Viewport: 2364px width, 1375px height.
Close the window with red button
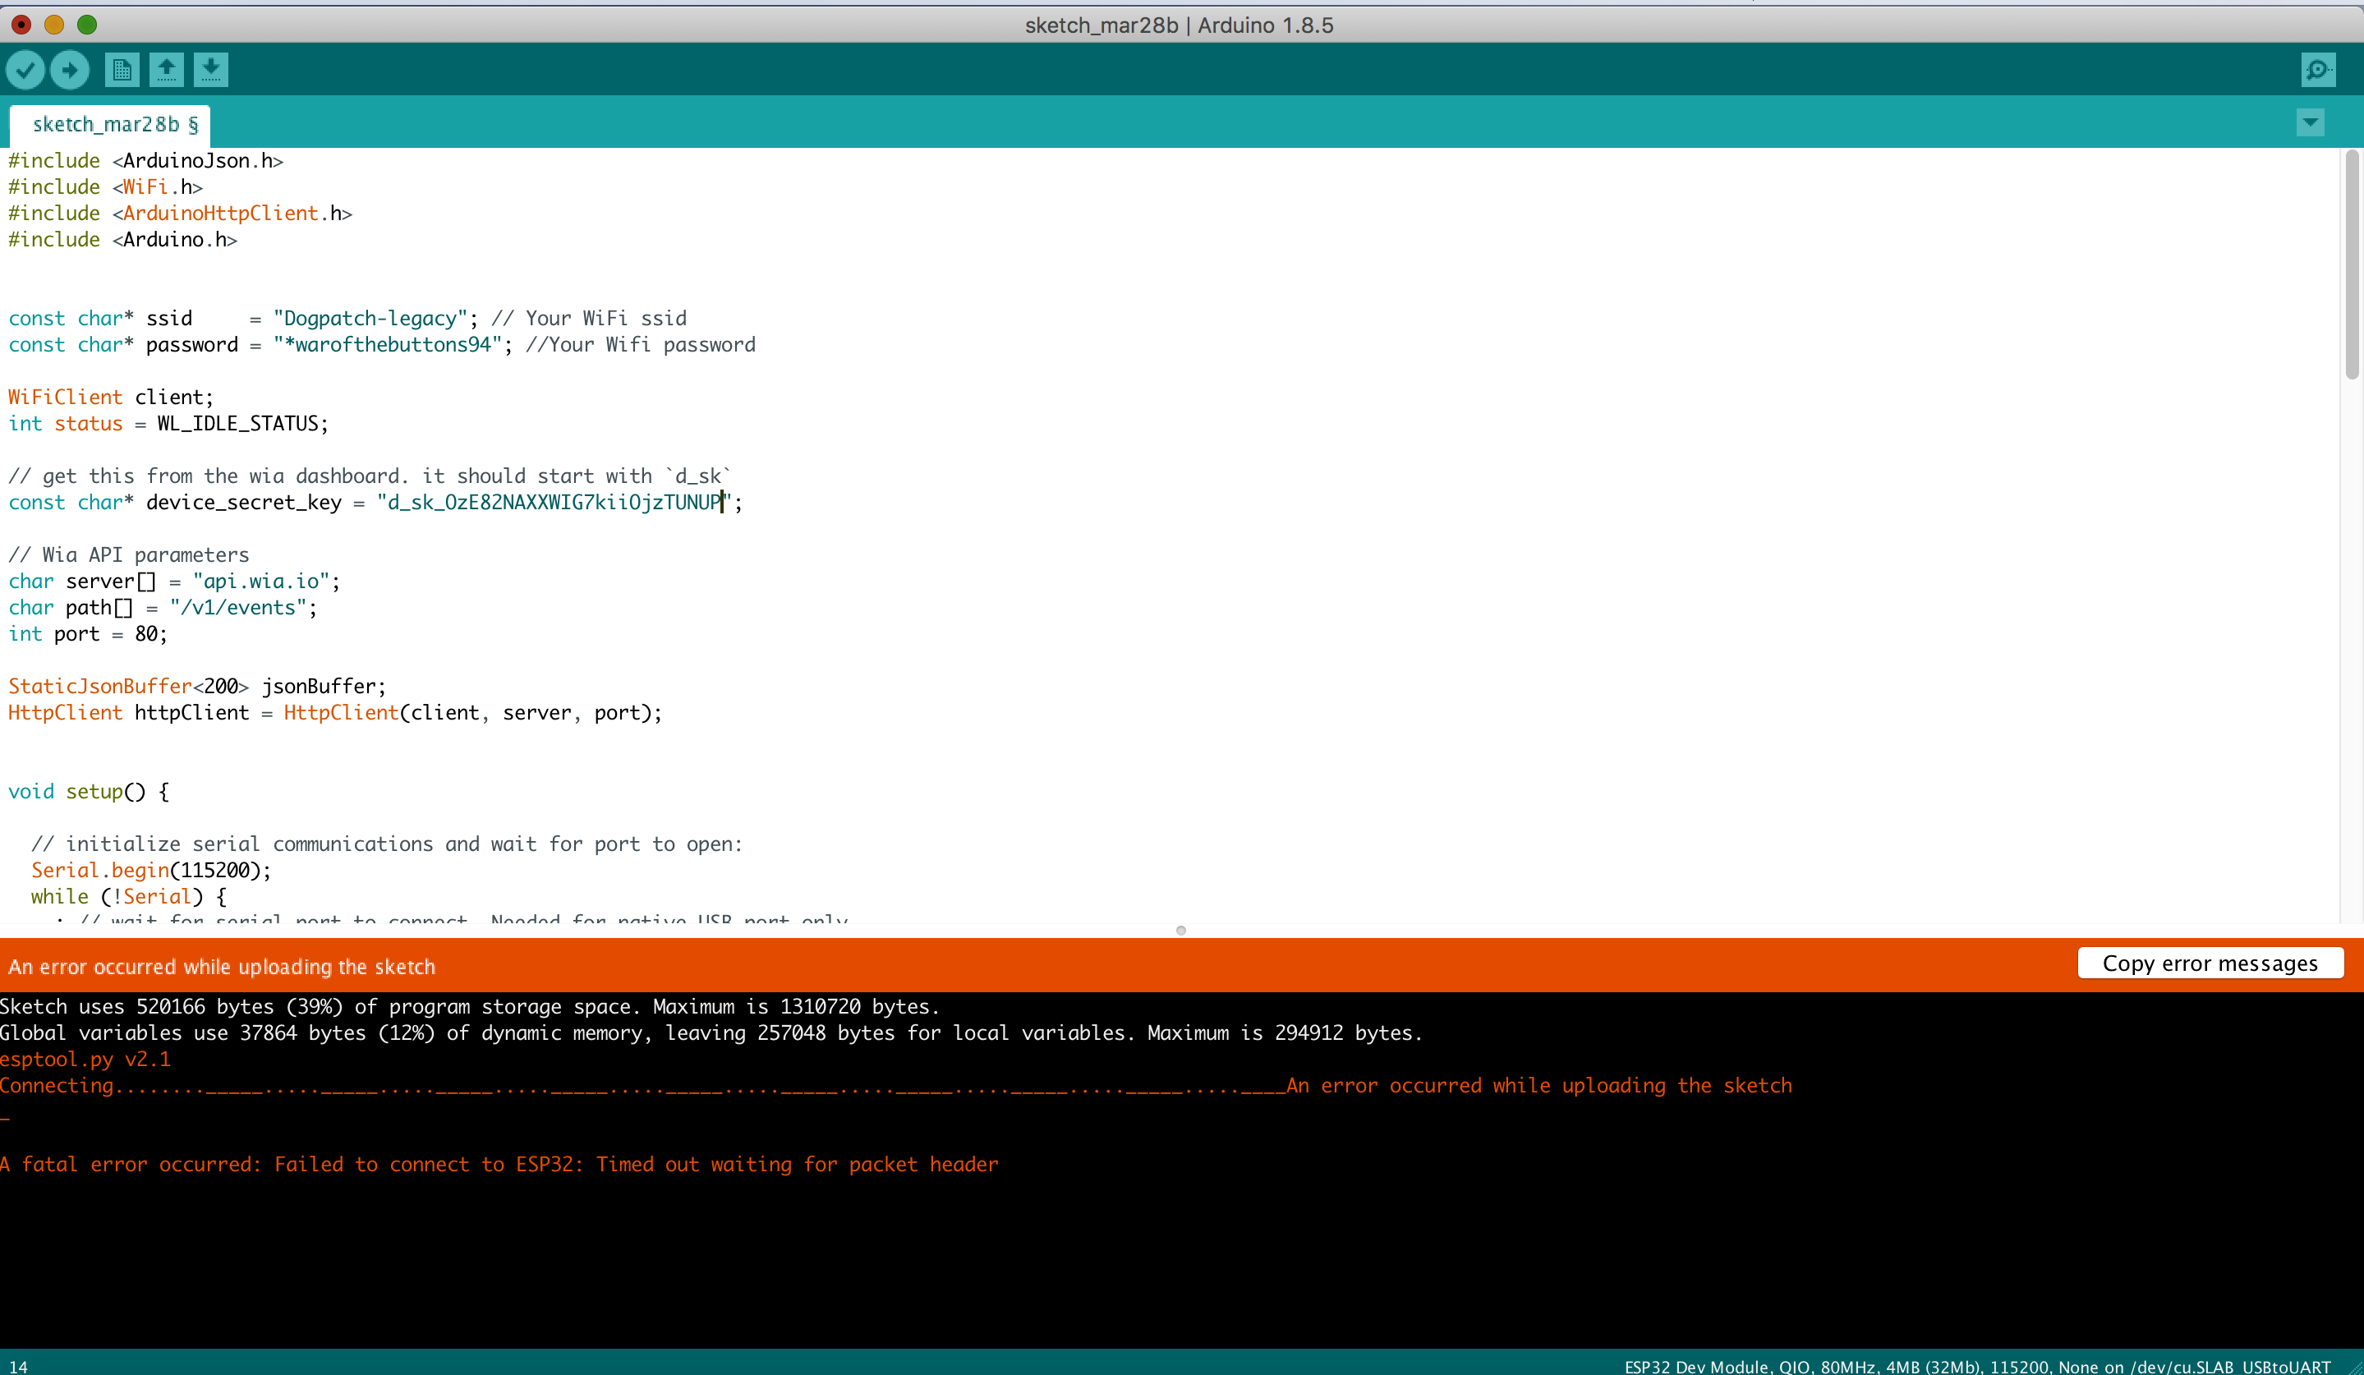[x=21, y=25]
